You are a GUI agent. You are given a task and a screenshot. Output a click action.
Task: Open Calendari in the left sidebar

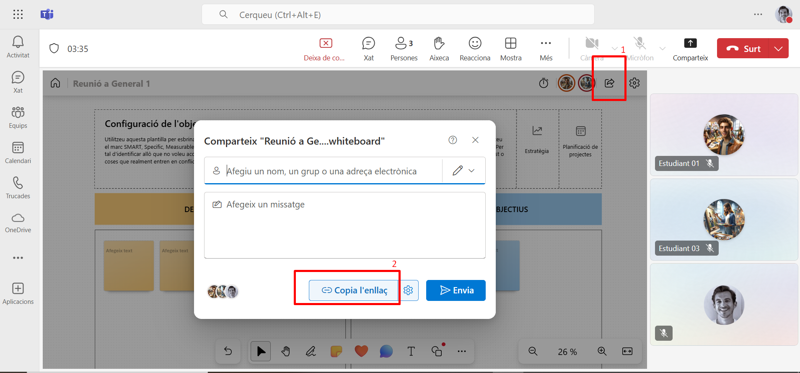(18, 153)
